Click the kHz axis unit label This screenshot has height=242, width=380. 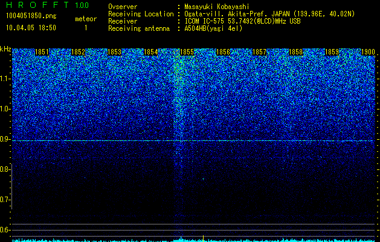[5, 49]
